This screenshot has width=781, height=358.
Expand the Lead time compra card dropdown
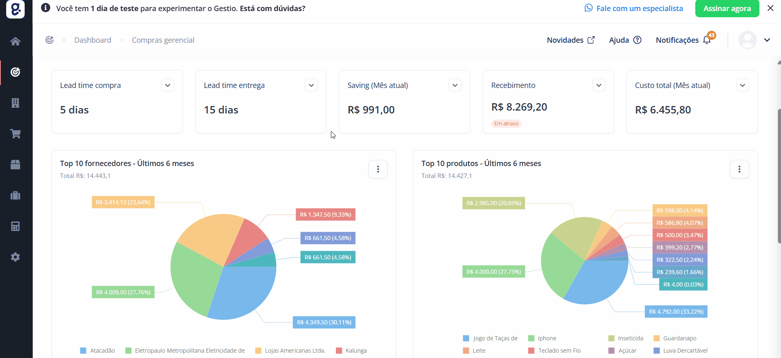(168, 85)
